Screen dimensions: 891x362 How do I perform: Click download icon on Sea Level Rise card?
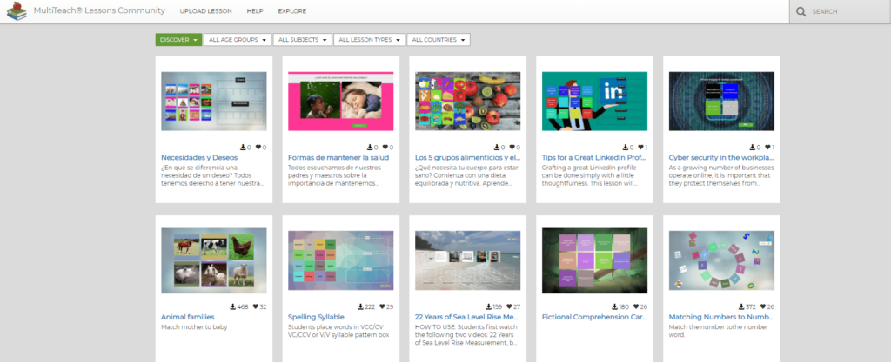489,306
